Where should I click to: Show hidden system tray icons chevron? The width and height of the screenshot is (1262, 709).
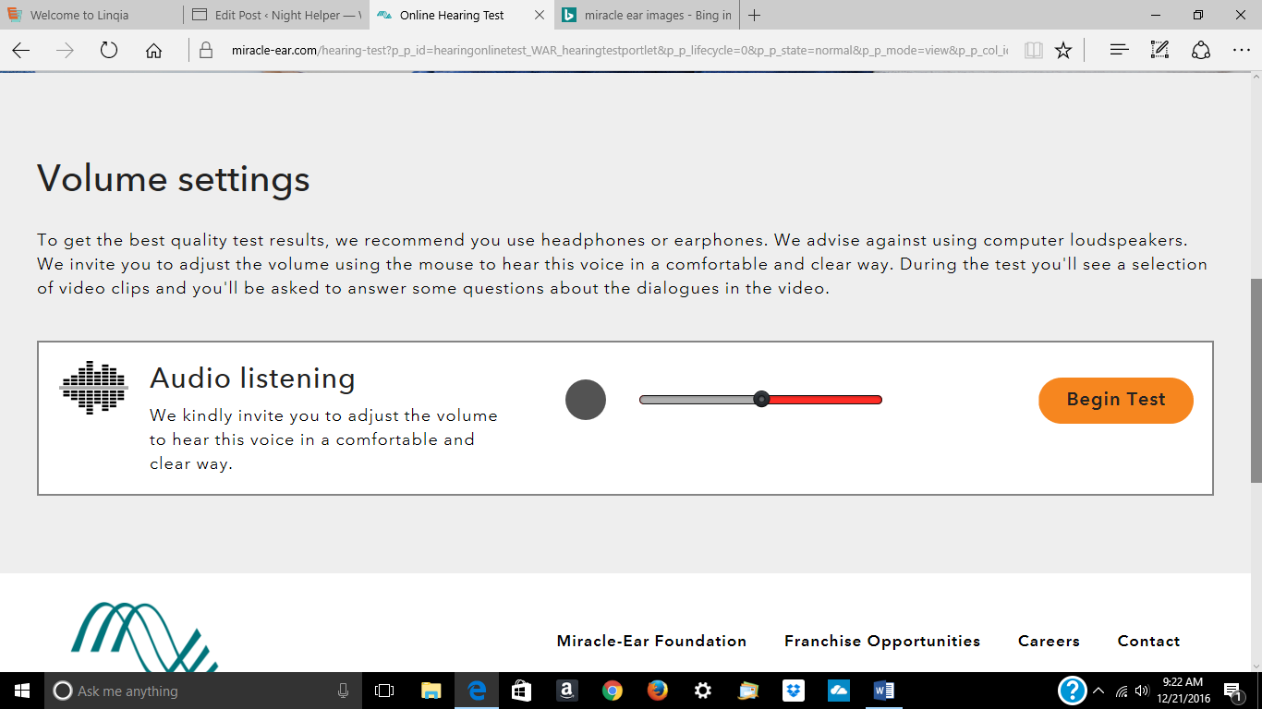[x=1098, y=691]
